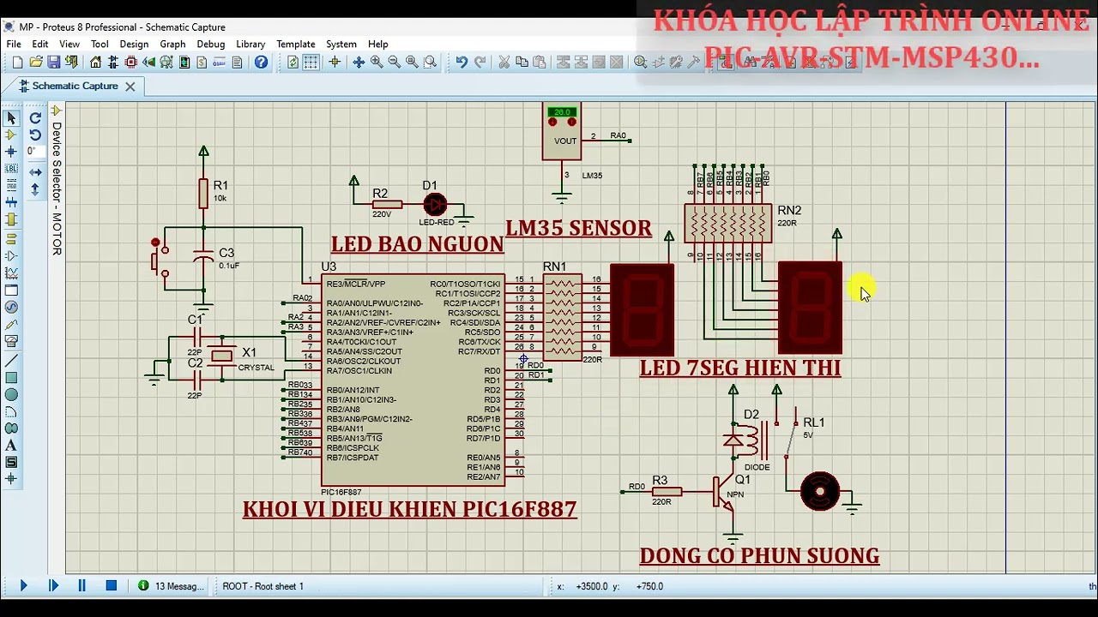Choose the Junction Dot mode tool

click(x=11, y=152)
